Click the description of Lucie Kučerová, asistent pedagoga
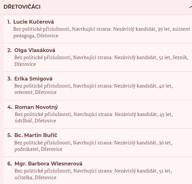Viewport: 192px width, 184px height. point(102,33)
